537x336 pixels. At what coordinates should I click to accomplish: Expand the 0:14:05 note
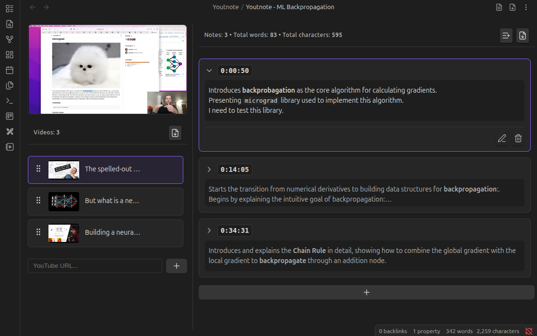point(209,169)
